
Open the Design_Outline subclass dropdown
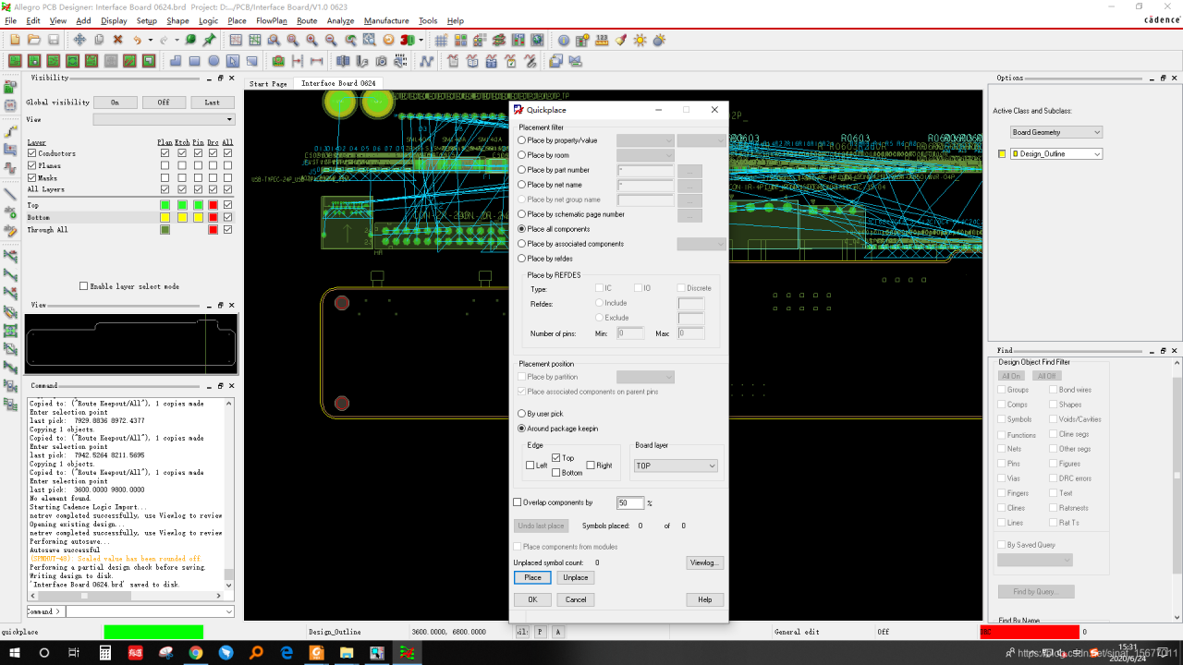(x=1056, y=154)
